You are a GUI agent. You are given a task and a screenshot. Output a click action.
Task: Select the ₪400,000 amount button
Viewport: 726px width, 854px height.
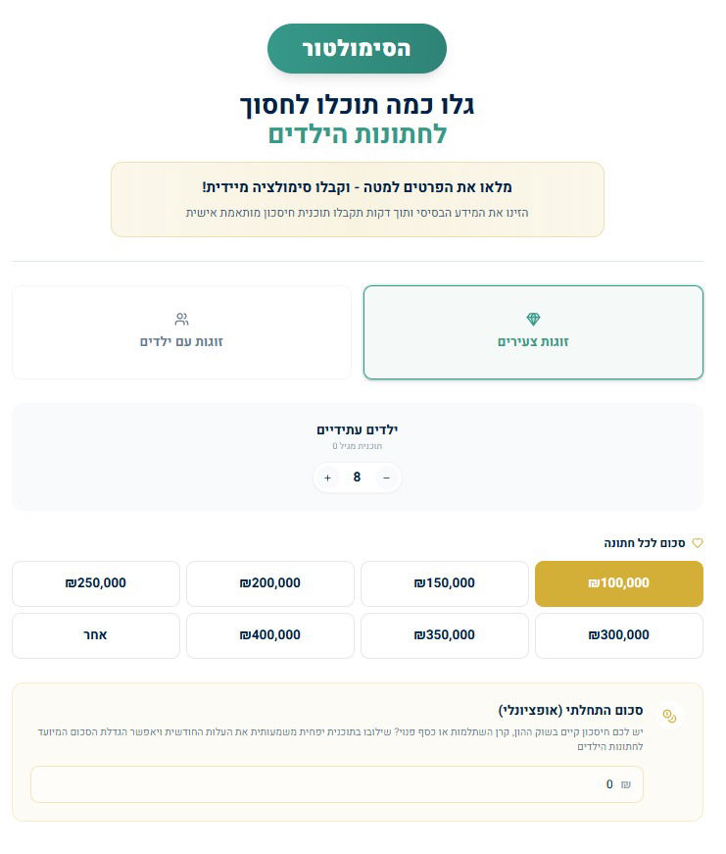pyautogui.click(x=270, y=634)
